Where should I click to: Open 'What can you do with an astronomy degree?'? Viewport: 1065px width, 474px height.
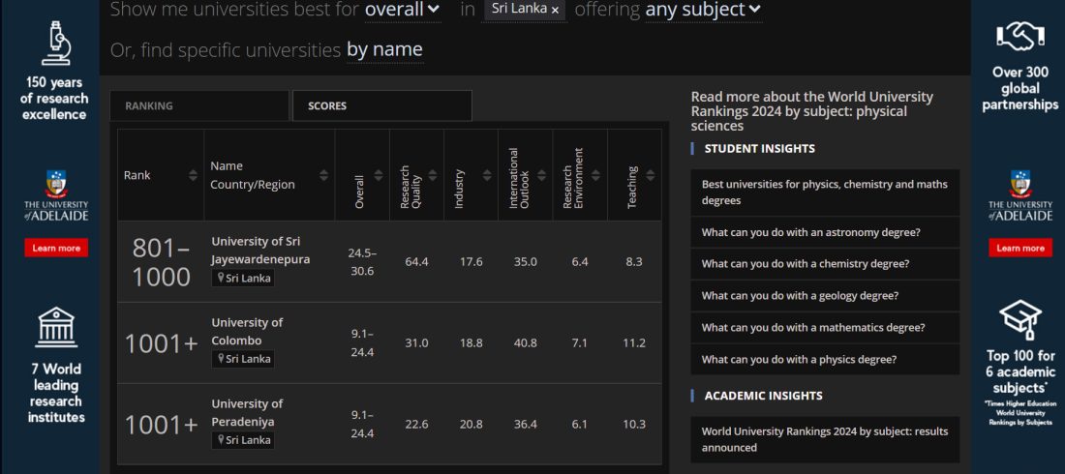coord(810,232)
